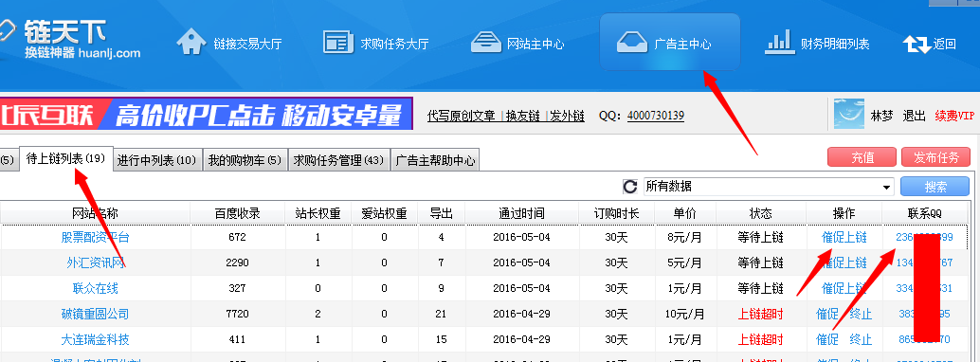The height and width of the screenshot is (362, 980).
Task: Click the 搜索 button
Action: (x=935, y=187)
